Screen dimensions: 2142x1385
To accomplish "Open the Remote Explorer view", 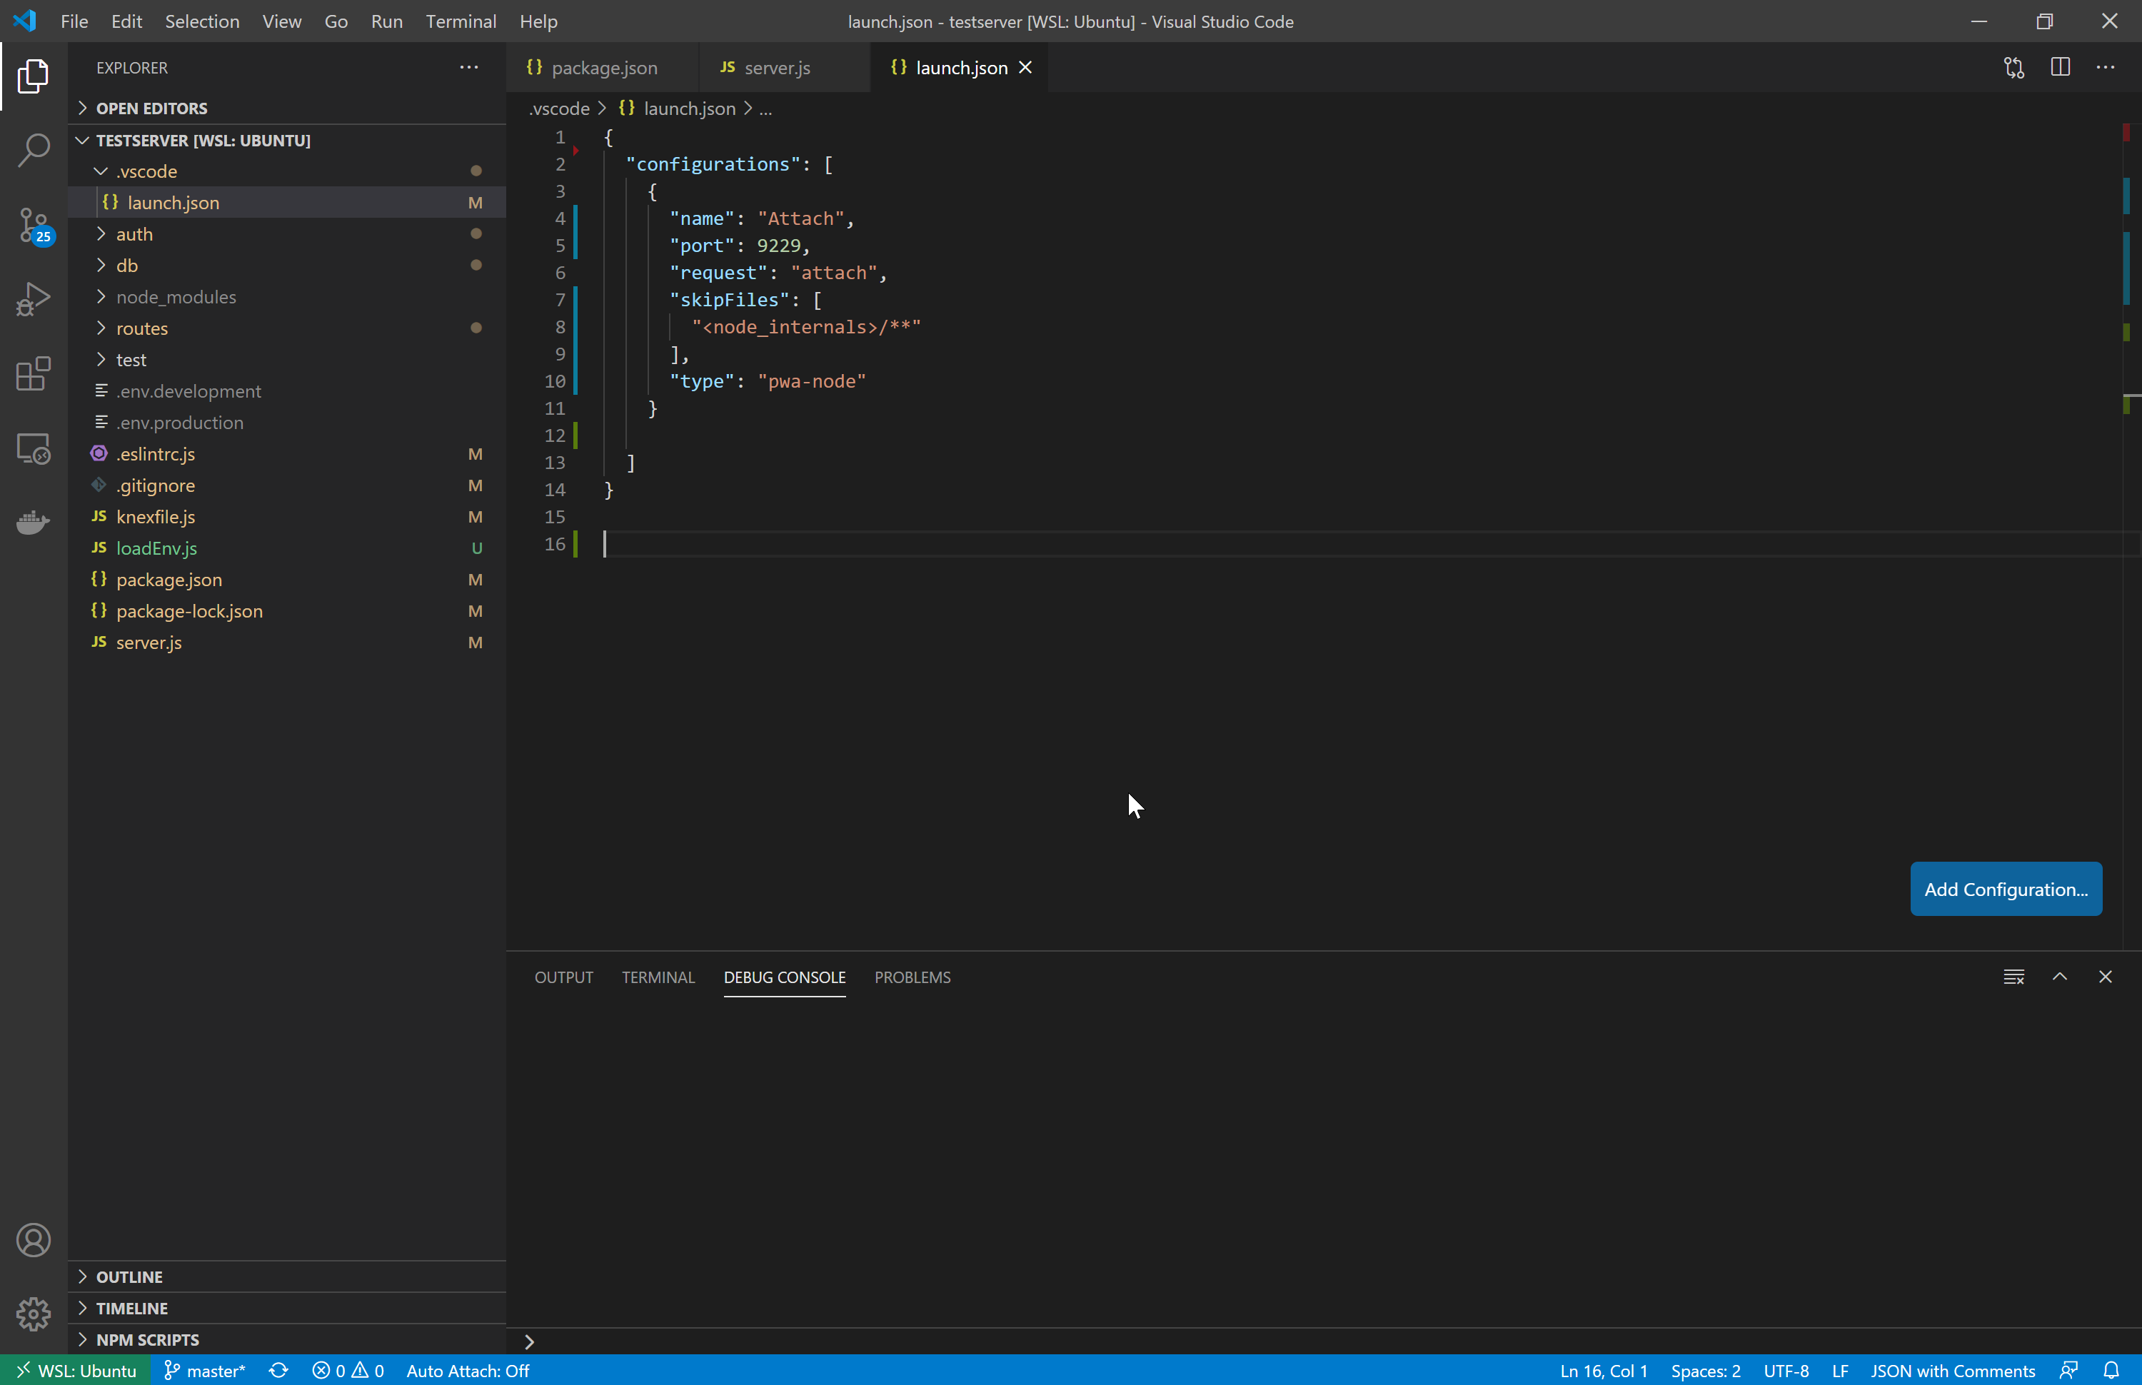I will tap(34, 448).
